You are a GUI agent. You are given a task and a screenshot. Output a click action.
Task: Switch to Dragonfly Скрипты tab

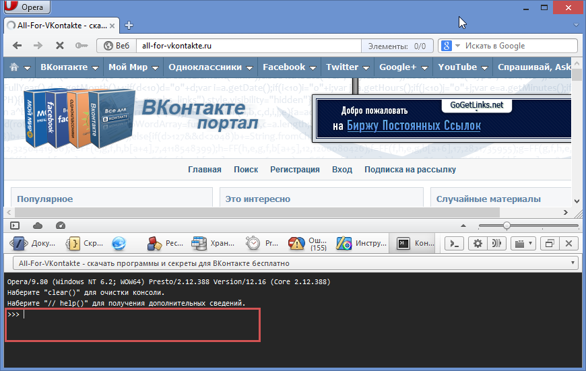pyautogui.click(x=84, y=244)
